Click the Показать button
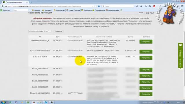The image size is (185, 104). 58,31
